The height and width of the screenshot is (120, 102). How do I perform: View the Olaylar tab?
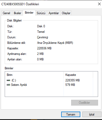coord(66,13)
